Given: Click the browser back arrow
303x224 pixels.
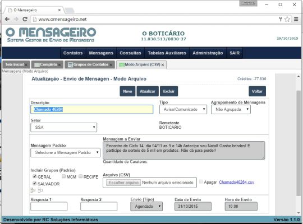Looking at the screenshot, I should (7, 19).
